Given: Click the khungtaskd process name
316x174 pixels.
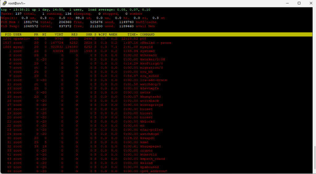Looking at the screenshot, I should [150, 97].
